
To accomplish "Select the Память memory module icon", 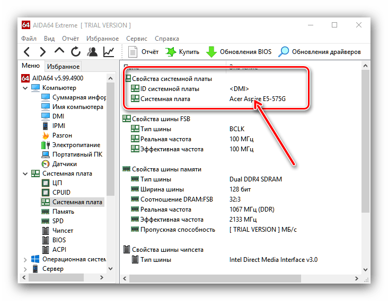I will coord(45,212).
